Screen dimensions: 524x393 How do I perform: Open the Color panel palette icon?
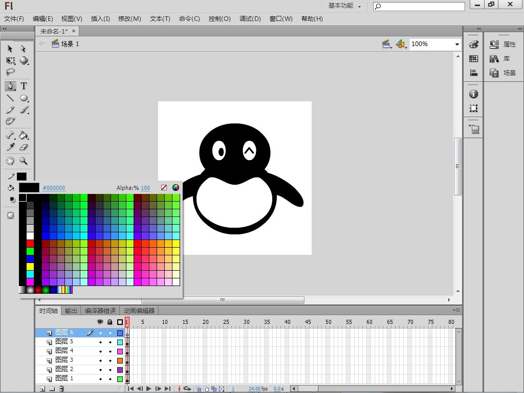coord(473,44)
